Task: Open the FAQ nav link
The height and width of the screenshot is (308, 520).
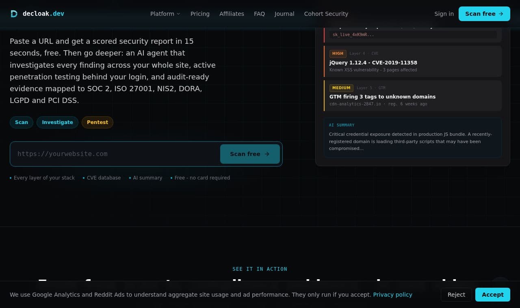Action: [259, 14]
